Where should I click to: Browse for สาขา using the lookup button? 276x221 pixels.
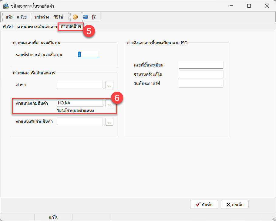pos(109,85)
